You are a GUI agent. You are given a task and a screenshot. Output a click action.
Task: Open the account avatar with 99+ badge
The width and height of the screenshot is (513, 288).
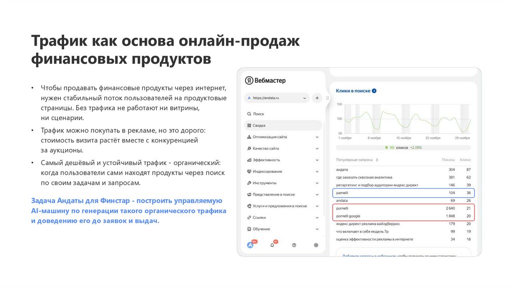pyautogui.click(x=250, y=244)
